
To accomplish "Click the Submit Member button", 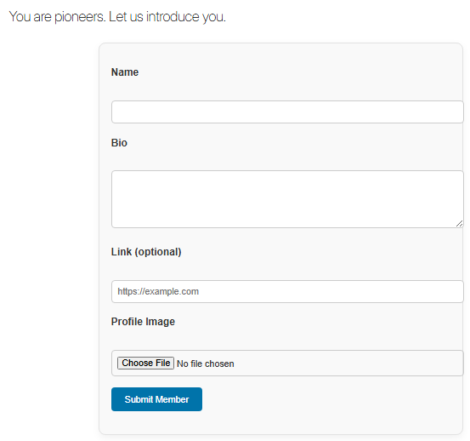I will [x=156, y=399].
